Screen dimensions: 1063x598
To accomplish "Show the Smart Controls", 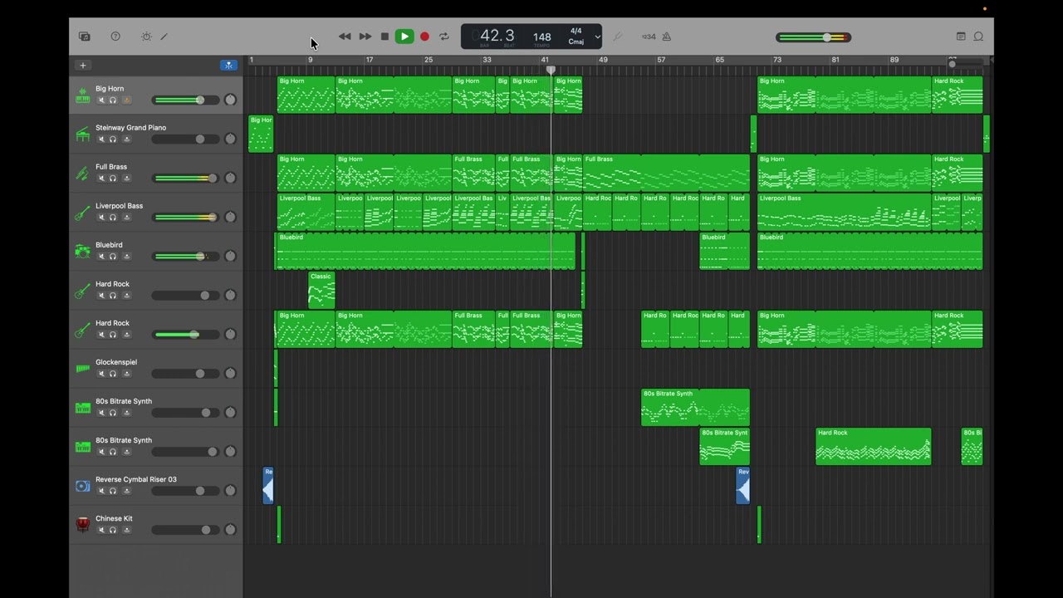I will [x=146, y=37].
